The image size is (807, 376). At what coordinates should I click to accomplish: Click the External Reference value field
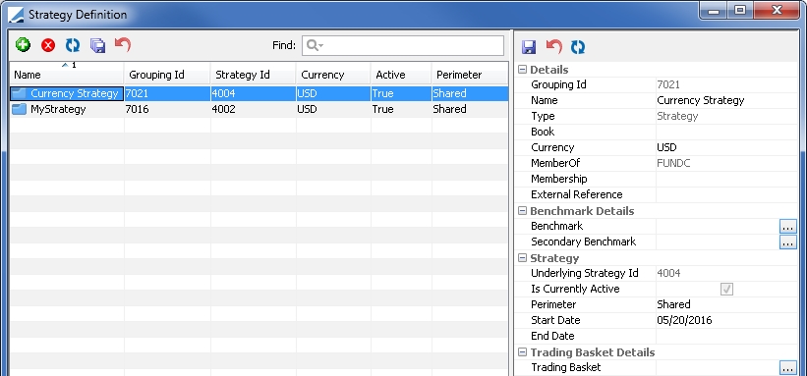coord(726,194)
